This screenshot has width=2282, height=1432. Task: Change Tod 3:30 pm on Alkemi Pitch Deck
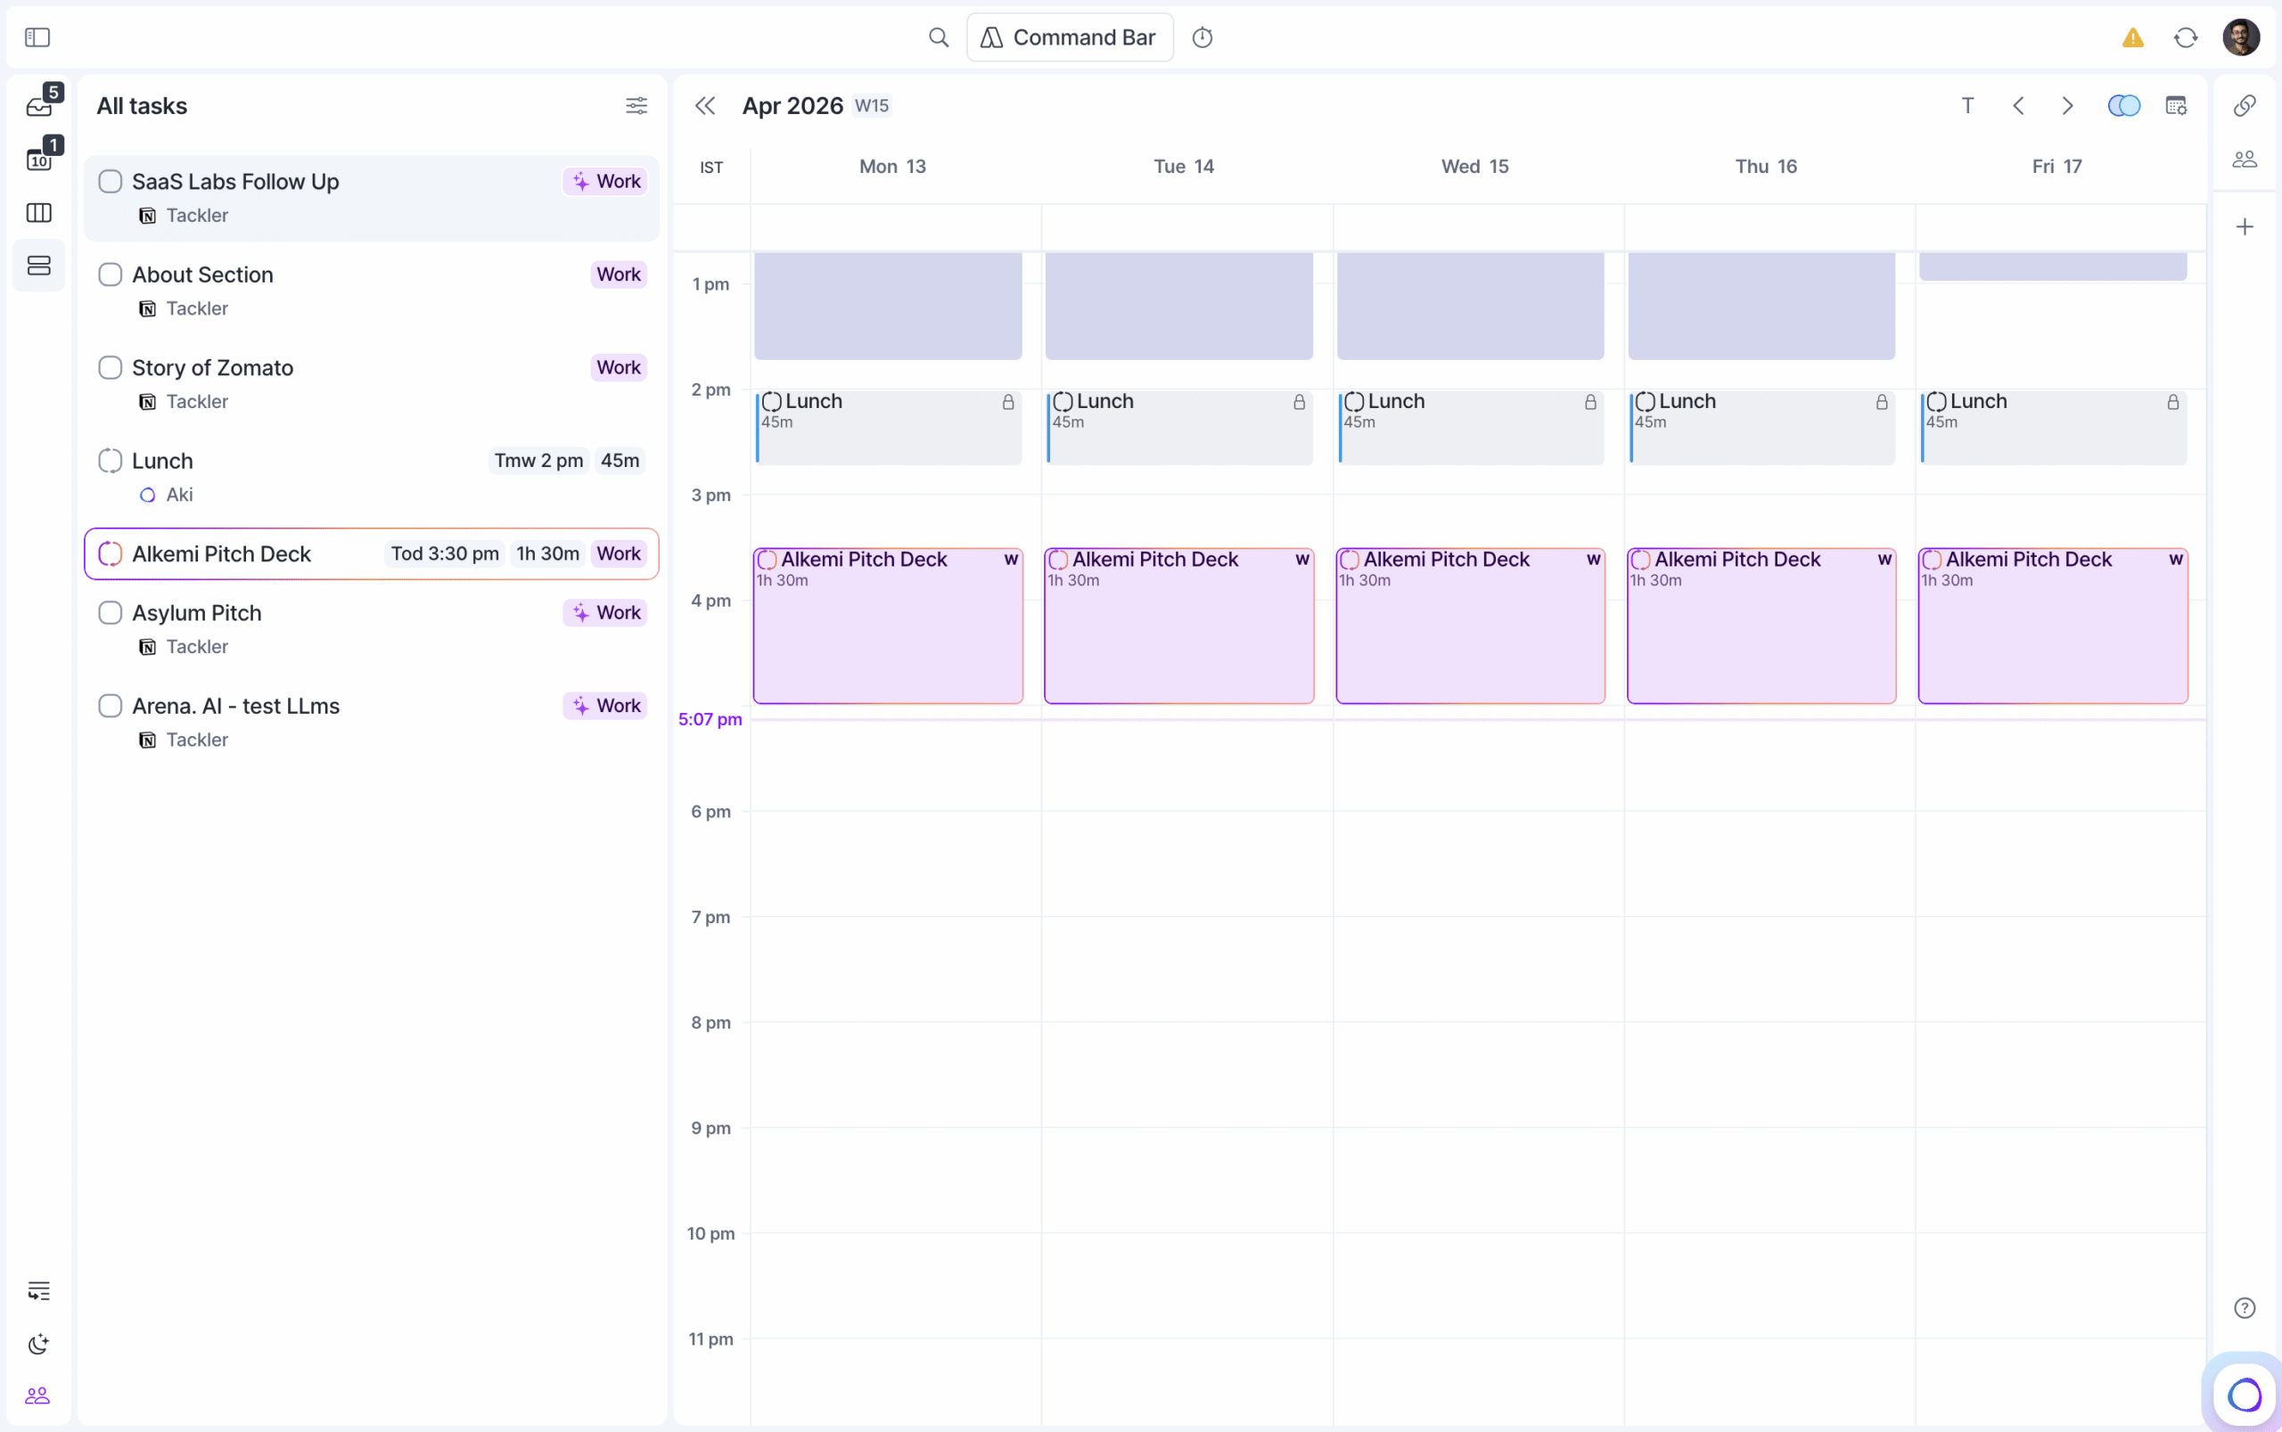coord(444,553)
